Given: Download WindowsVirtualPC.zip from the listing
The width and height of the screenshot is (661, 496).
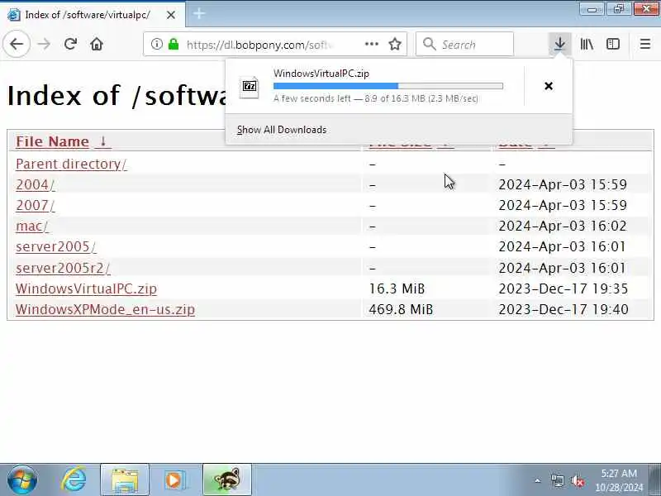Looking at the screenshot, I should click(x=86, y=289).
